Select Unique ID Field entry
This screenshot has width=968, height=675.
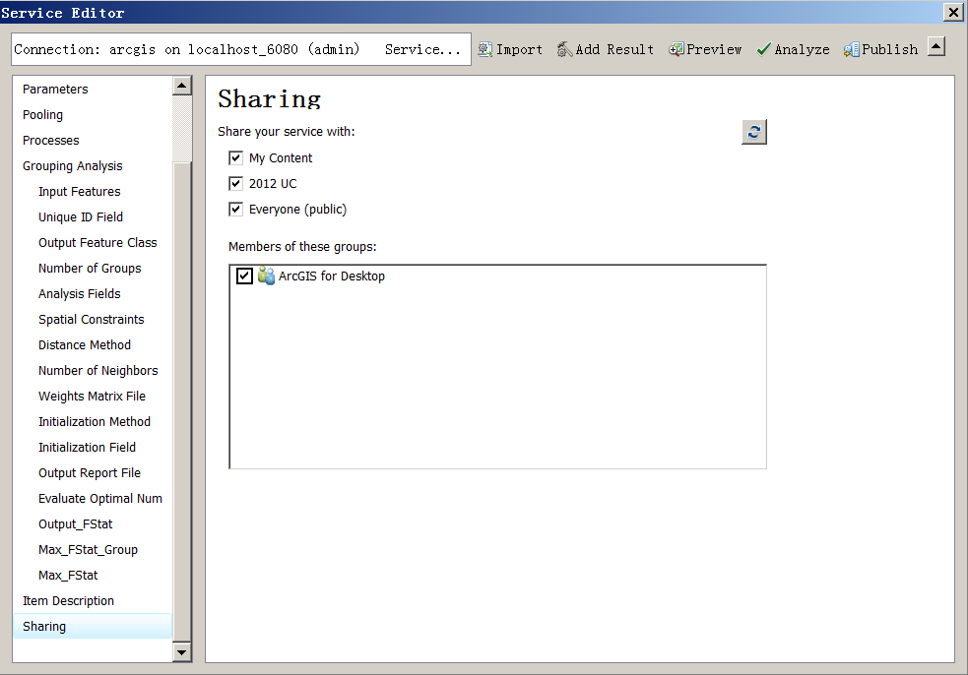click(x=81, y=217)
